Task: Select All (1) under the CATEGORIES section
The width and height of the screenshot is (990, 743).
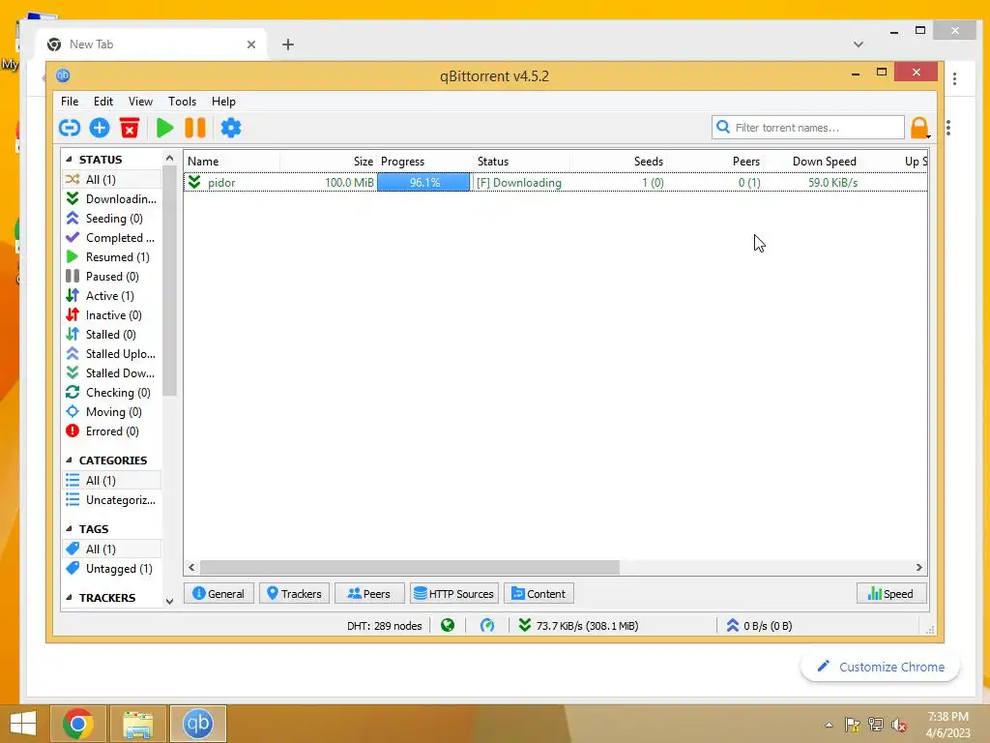Action: 111,481
